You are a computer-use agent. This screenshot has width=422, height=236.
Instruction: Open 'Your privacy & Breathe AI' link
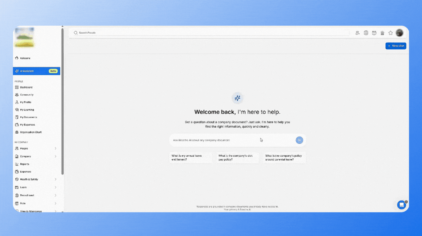tap(237, 209)
